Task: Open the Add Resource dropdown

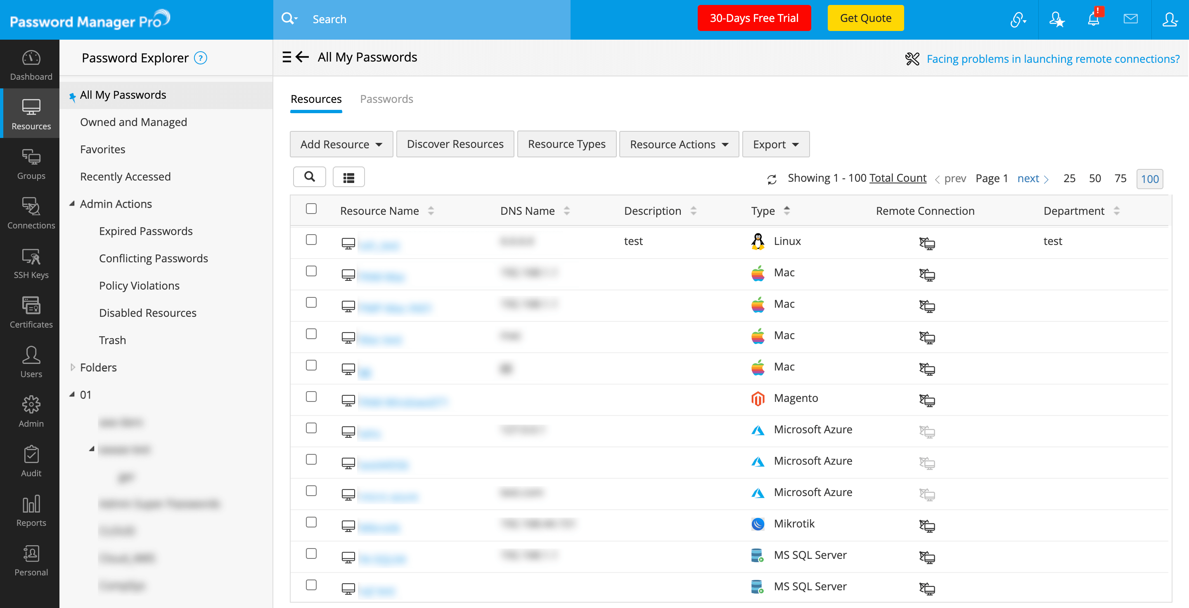Action: tap(341, 145)
